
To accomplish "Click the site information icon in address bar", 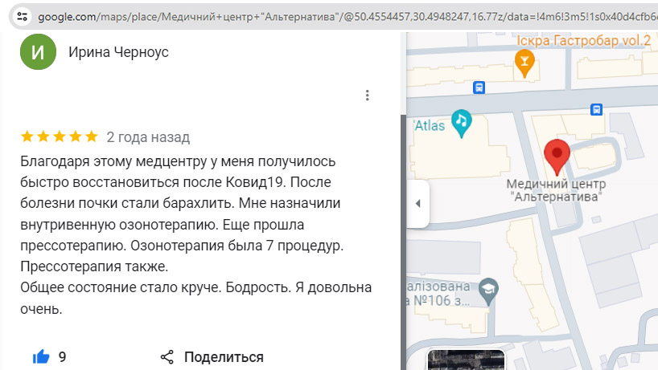I will coord(22,16).
